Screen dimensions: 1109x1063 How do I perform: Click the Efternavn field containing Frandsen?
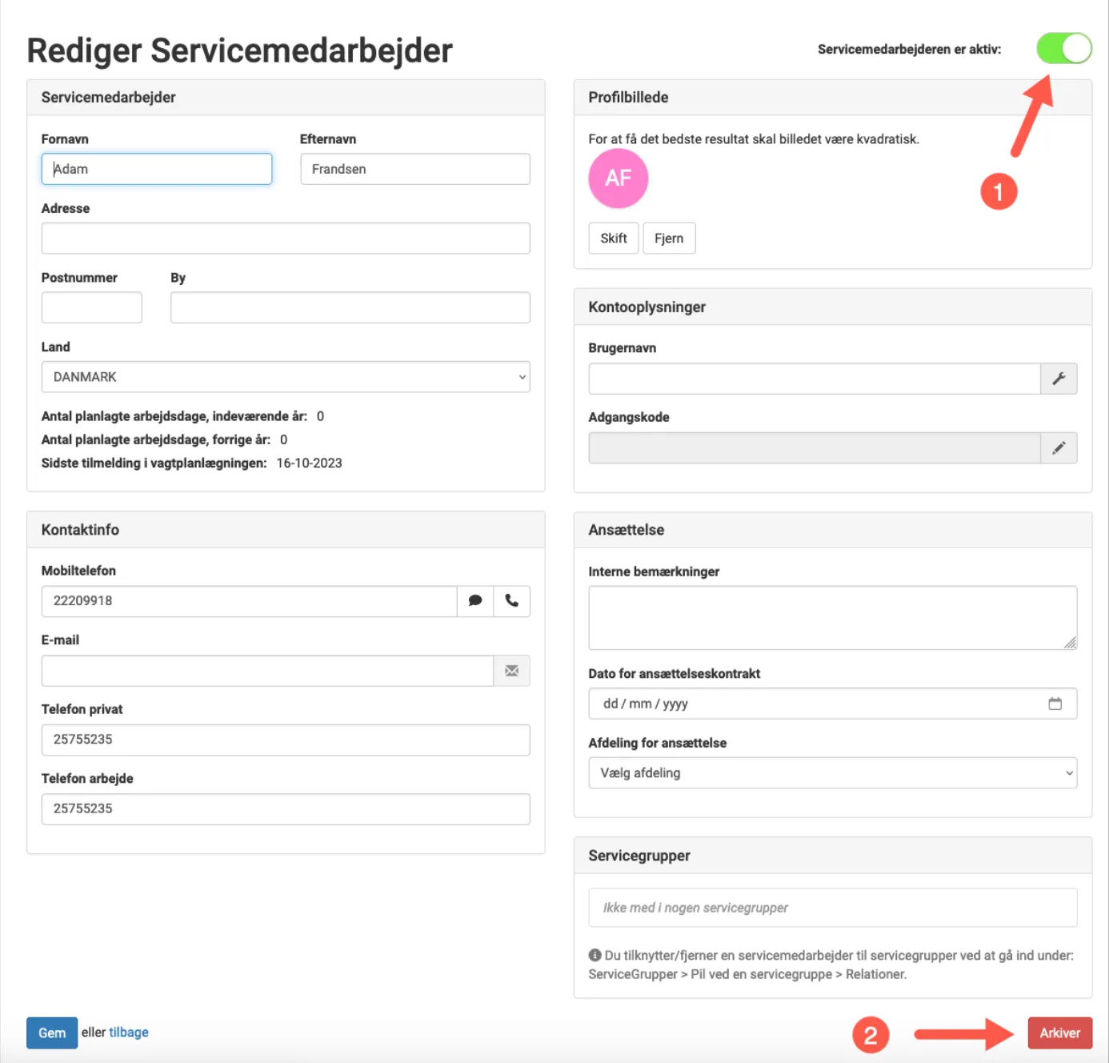tap(414, 169)
